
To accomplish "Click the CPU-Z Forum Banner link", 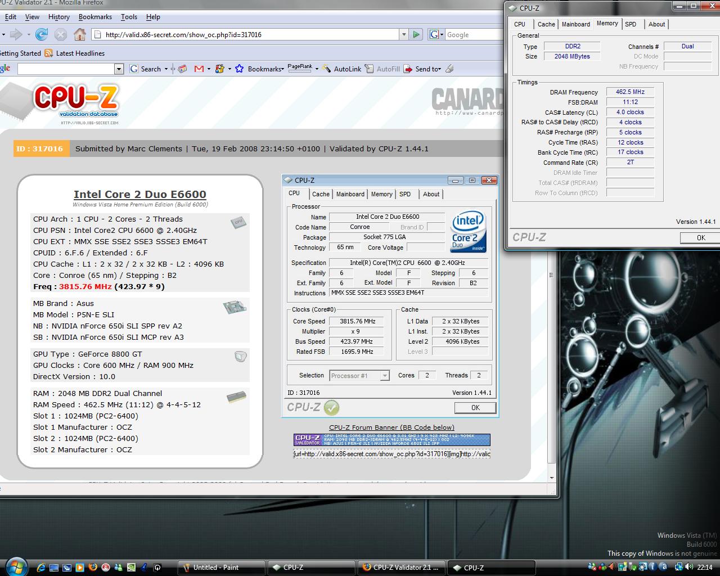I will [391, 427].
